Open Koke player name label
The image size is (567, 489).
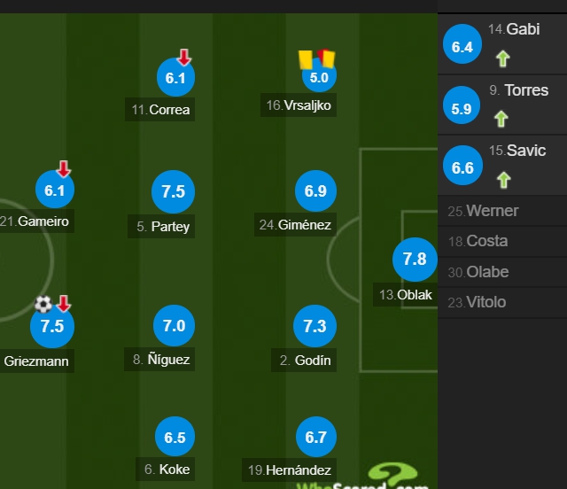click(x=166, y=470)
